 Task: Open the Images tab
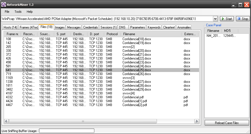(60, 27)
